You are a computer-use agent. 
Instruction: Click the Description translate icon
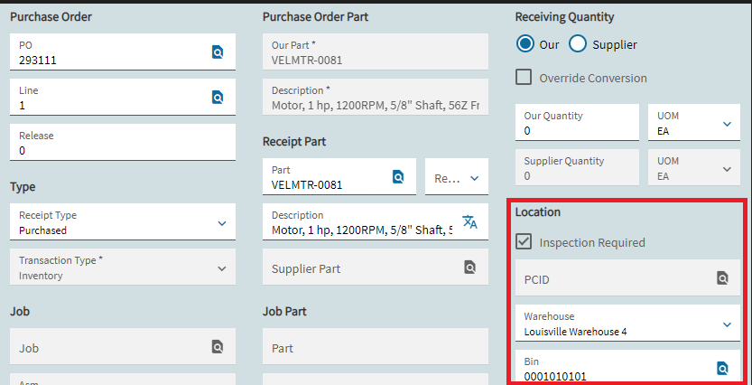[x=469, y=222]
